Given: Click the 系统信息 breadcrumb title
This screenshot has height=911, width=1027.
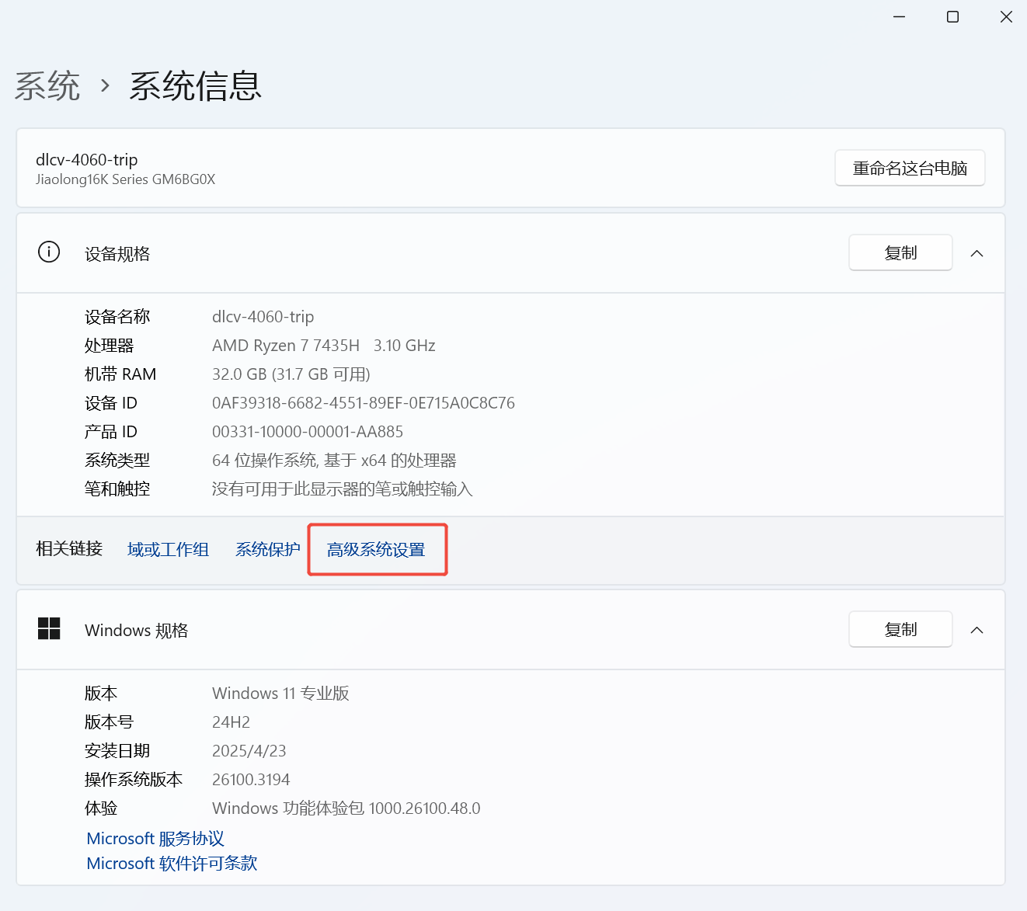Looking at the screenshot, I should (x=195, y=85).
